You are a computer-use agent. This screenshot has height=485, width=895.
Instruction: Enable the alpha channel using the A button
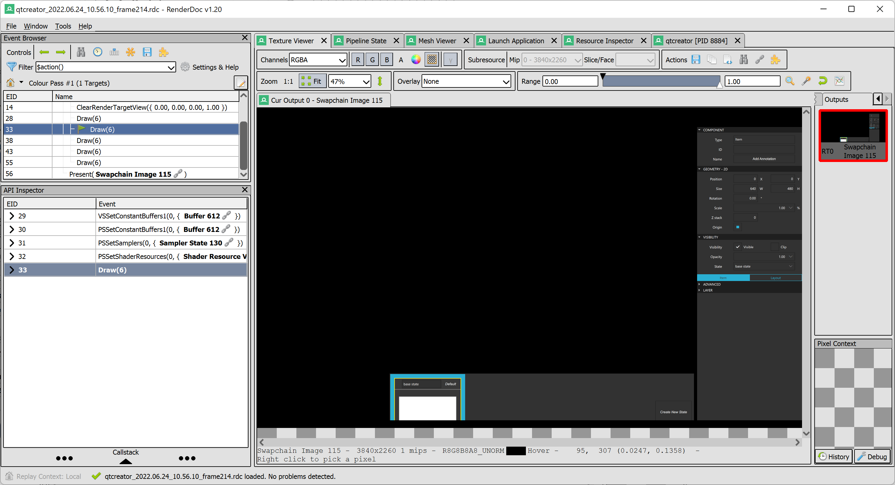(x=401, y=60)
